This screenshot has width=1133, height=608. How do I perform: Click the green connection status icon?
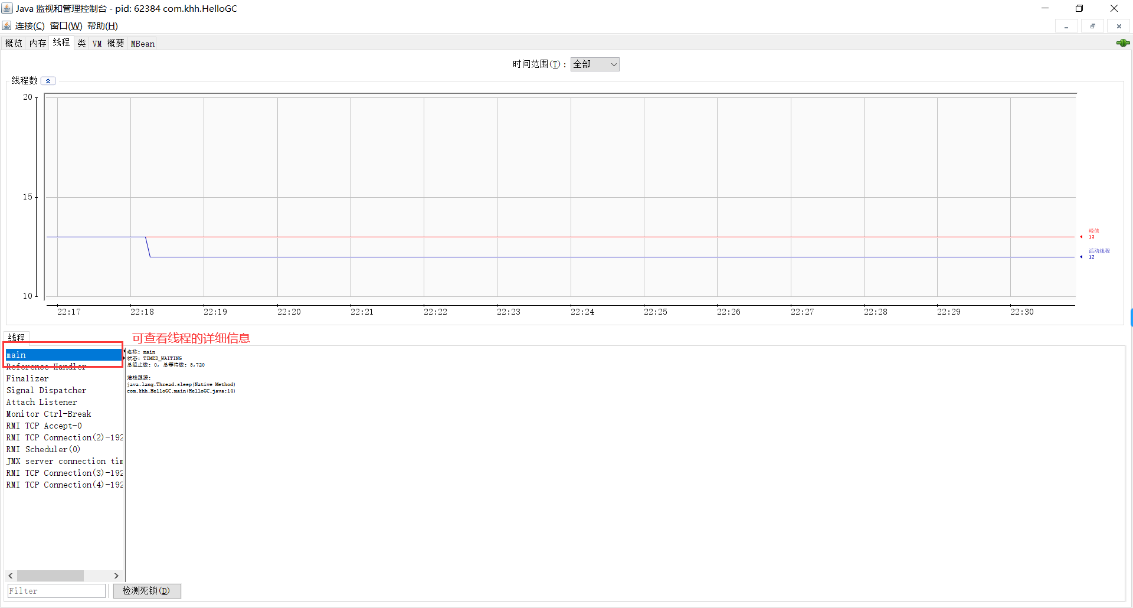point(1122,43)
